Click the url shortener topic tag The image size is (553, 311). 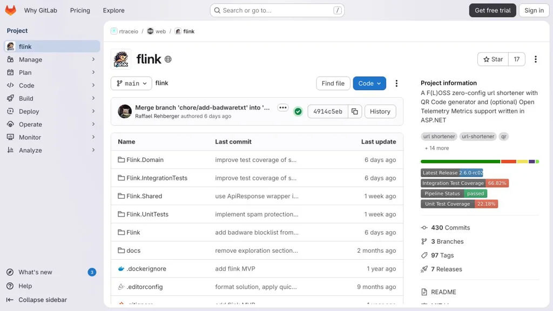[x=439, y=137]
